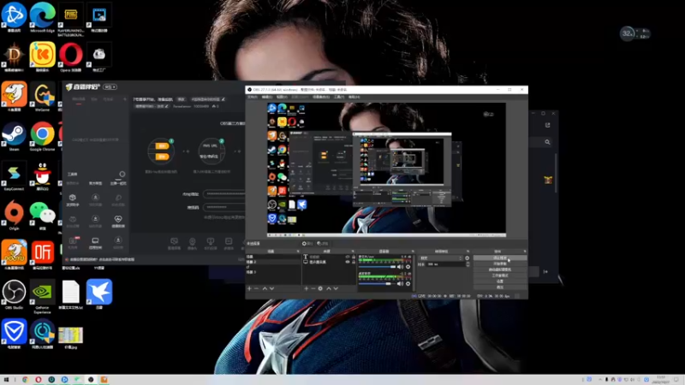This screenshot has height=385, width=685.
Task: Click the Origin desktop icon
Action: [x=14, y=215]
